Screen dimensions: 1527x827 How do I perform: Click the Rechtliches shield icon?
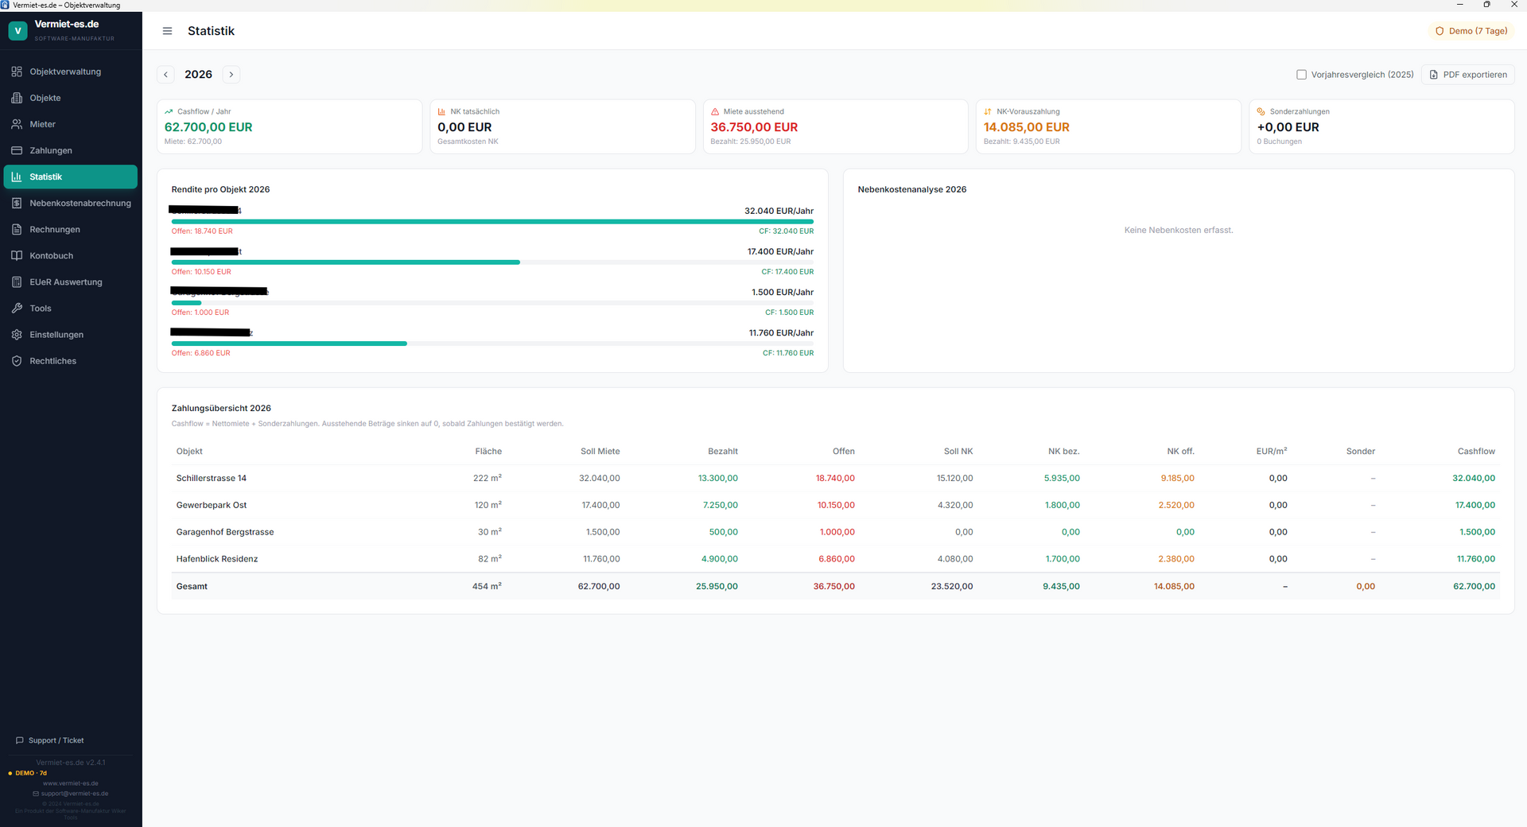[17, 360]
